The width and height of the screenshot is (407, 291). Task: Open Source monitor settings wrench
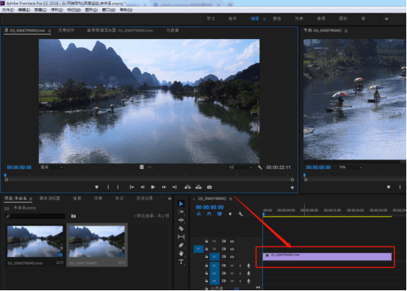[x=260, y=167]
